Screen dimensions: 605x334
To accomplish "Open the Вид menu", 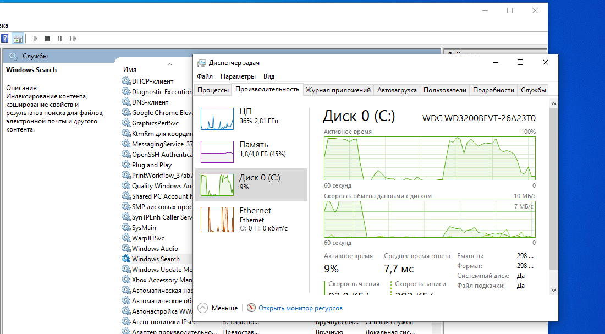I will pyautogui.click(x=269, y=76).
